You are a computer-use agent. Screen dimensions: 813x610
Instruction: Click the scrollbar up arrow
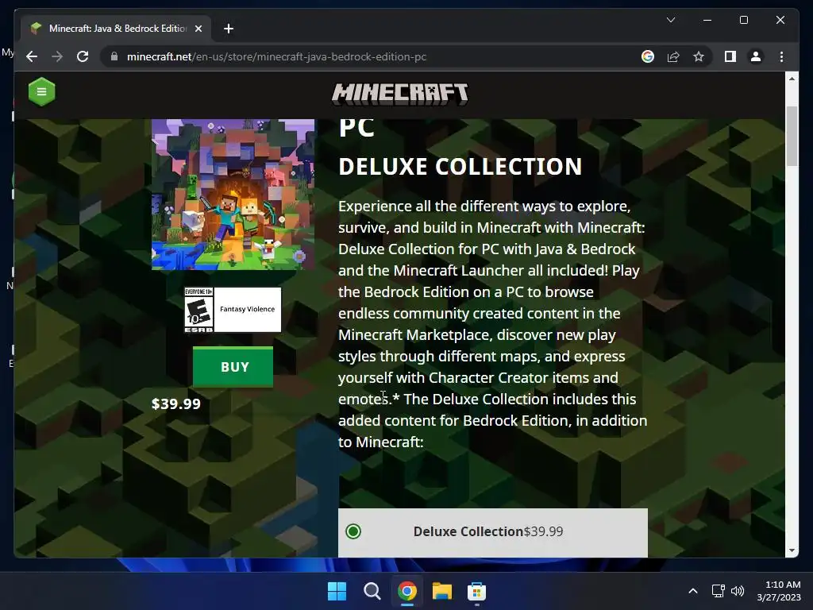pyautogui.click(x=792, y=79)
